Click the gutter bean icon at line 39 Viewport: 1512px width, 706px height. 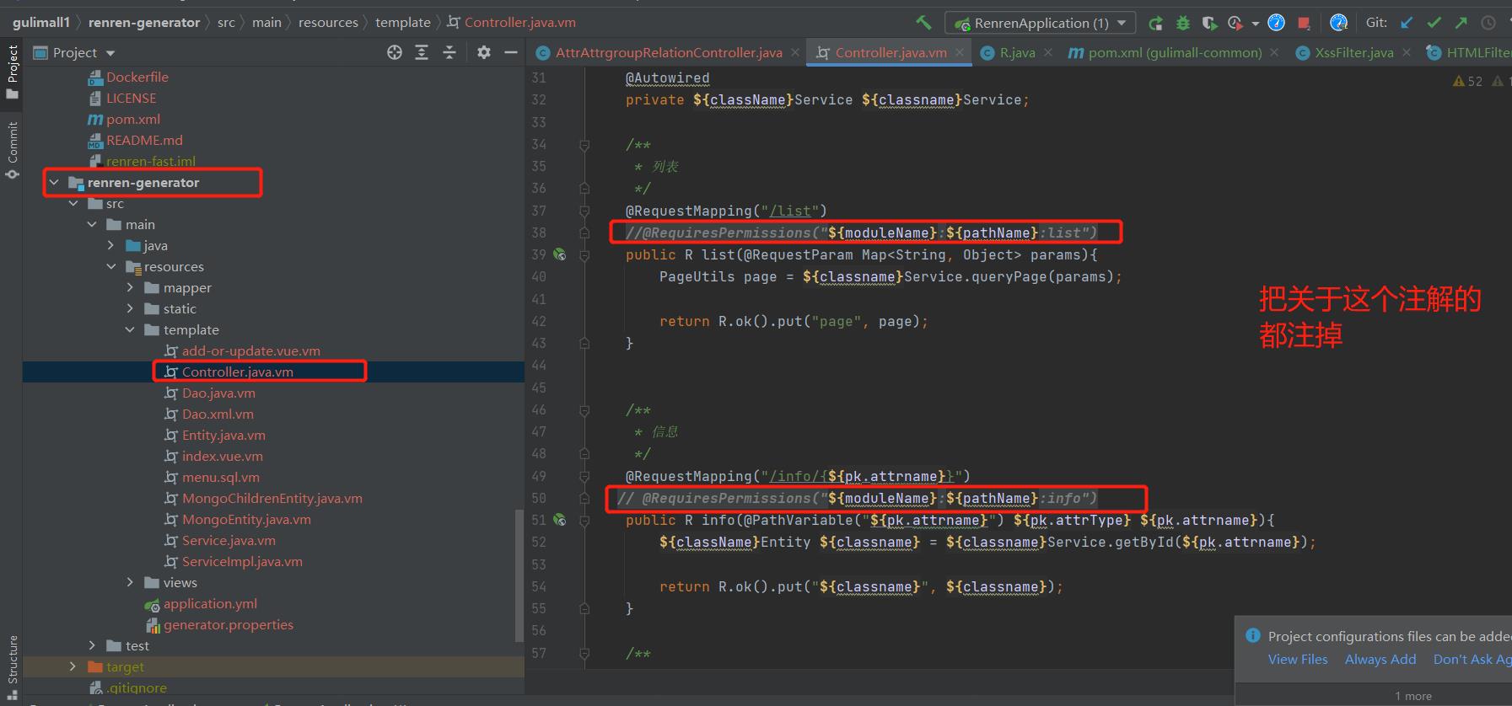pyautogui.click(x=559, y=254)
